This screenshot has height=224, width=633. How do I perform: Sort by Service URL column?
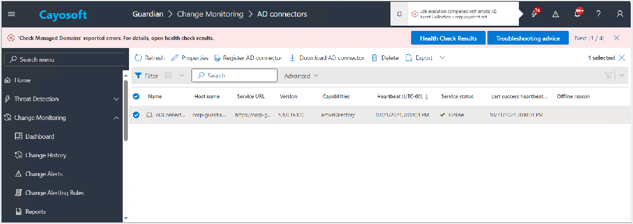click(251, 97)
